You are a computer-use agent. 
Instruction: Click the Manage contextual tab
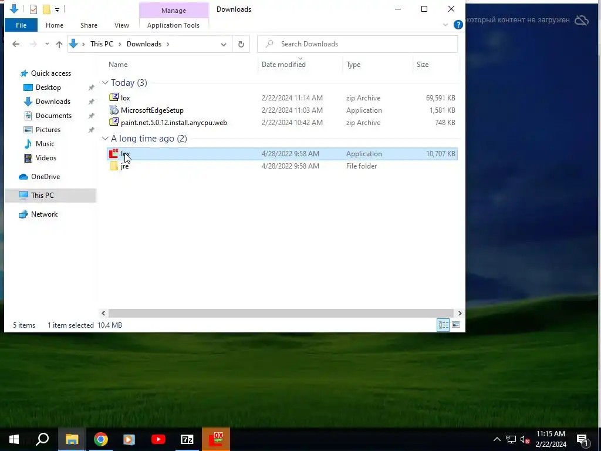174,11
